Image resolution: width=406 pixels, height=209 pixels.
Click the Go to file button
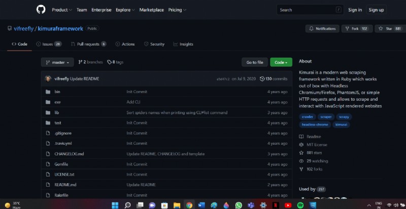[x=254, y=62]
